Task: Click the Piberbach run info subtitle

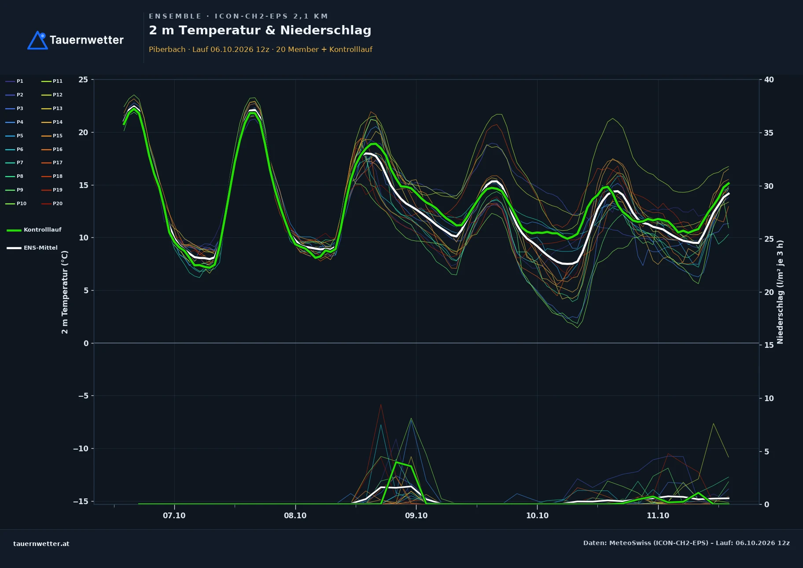Action: click(x=261, y=49)
